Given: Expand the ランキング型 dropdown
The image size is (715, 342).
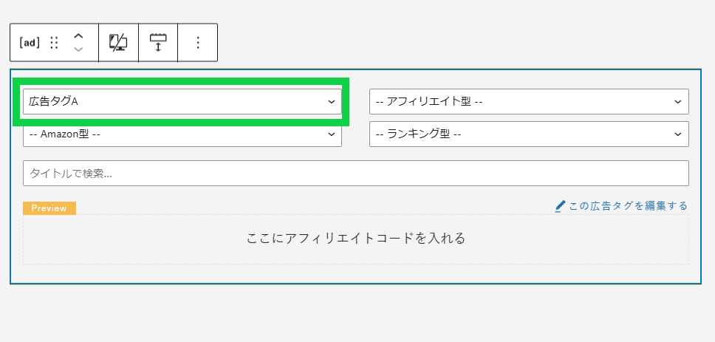Looking at the screenshot, I should coord(529,134).
